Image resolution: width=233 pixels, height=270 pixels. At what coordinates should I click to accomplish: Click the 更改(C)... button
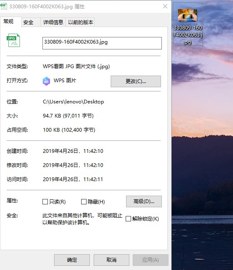pos(136,81)
